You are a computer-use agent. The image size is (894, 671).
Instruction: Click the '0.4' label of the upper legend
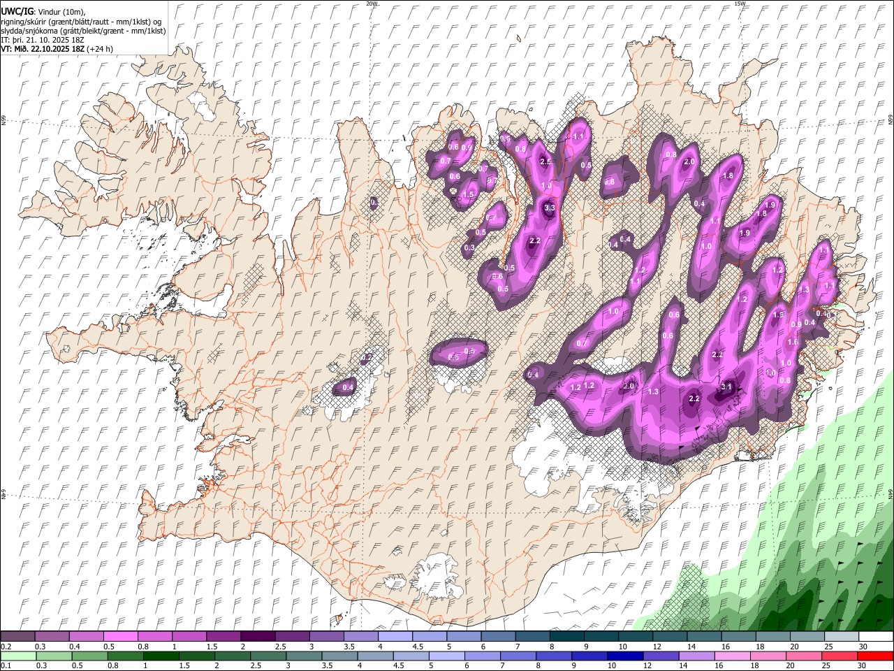(75, 647)
